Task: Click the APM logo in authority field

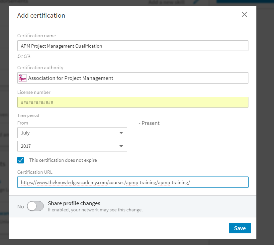Action: coord(23,78)
